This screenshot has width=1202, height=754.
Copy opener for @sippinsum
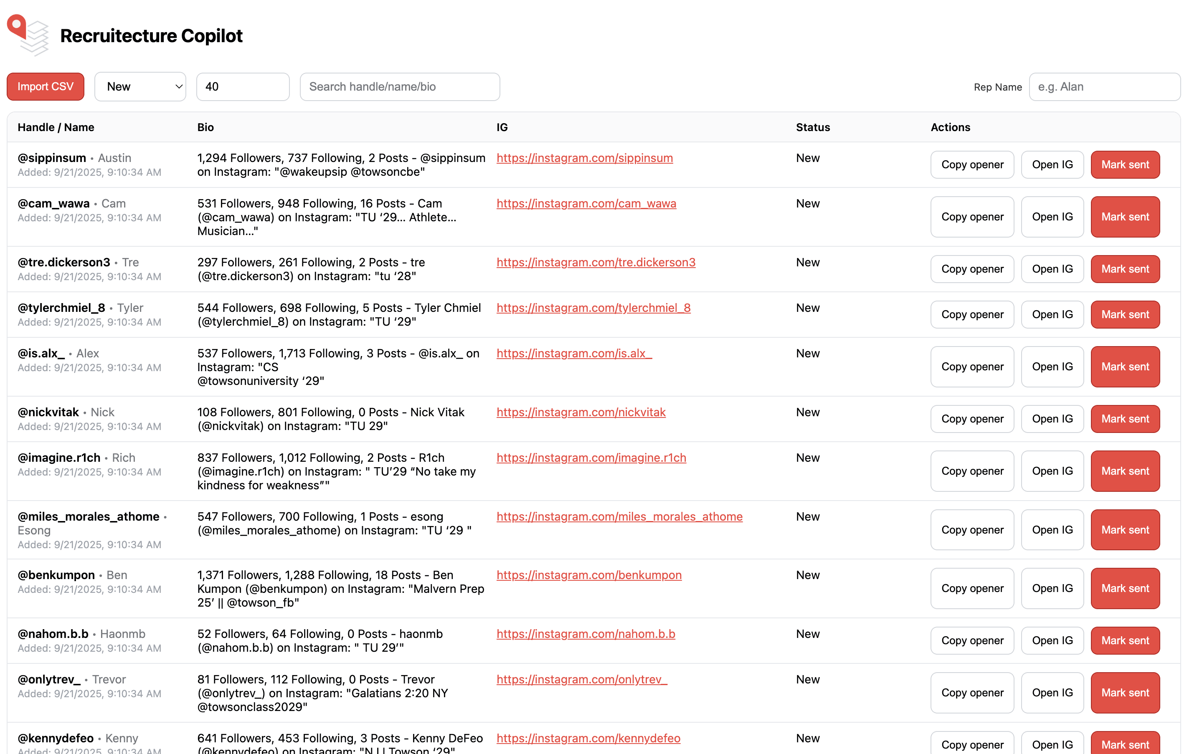pyautogui.click(x=972, y=164)
